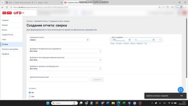Open the end date calendar picker
Image resolution: width=188 pixels, height=106 pixels.
[x=153, y=40]
